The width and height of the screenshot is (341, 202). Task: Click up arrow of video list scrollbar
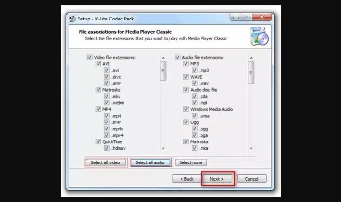[163, 58]
